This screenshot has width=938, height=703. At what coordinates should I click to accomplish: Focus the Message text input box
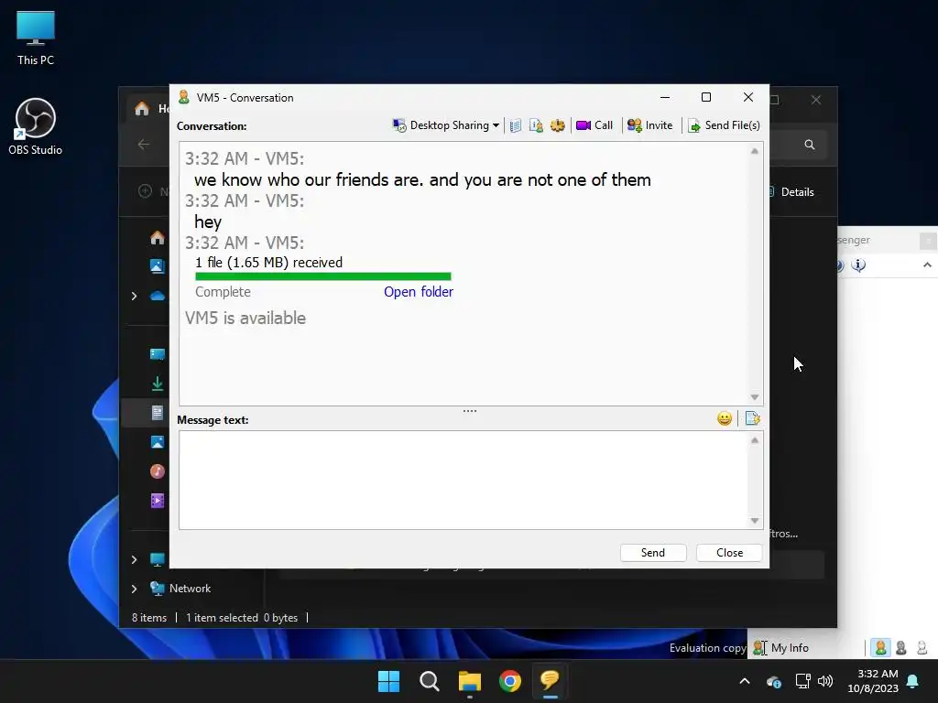(x=463, y=480)
